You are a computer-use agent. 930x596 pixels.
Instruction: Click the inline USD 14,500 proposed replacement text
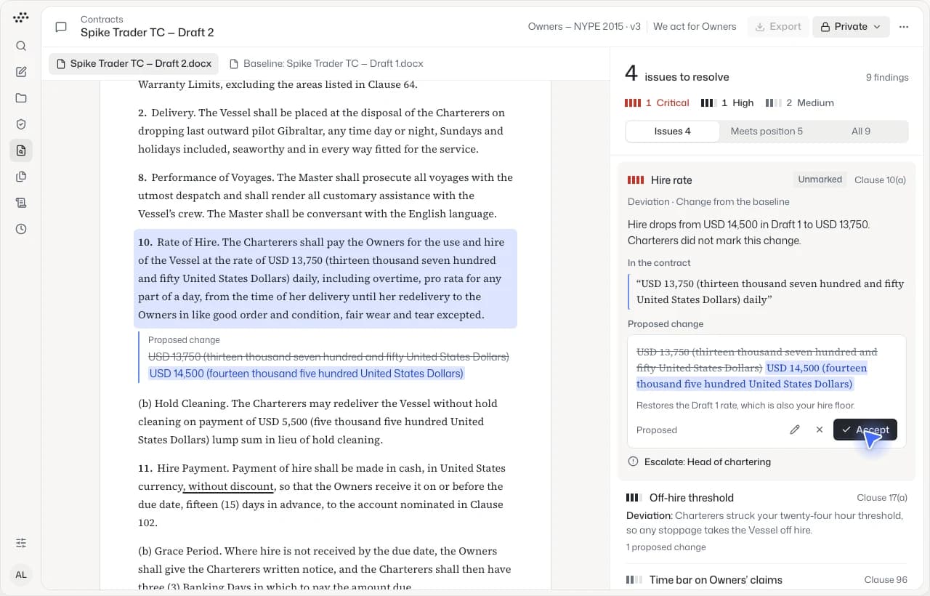[306, 374]
